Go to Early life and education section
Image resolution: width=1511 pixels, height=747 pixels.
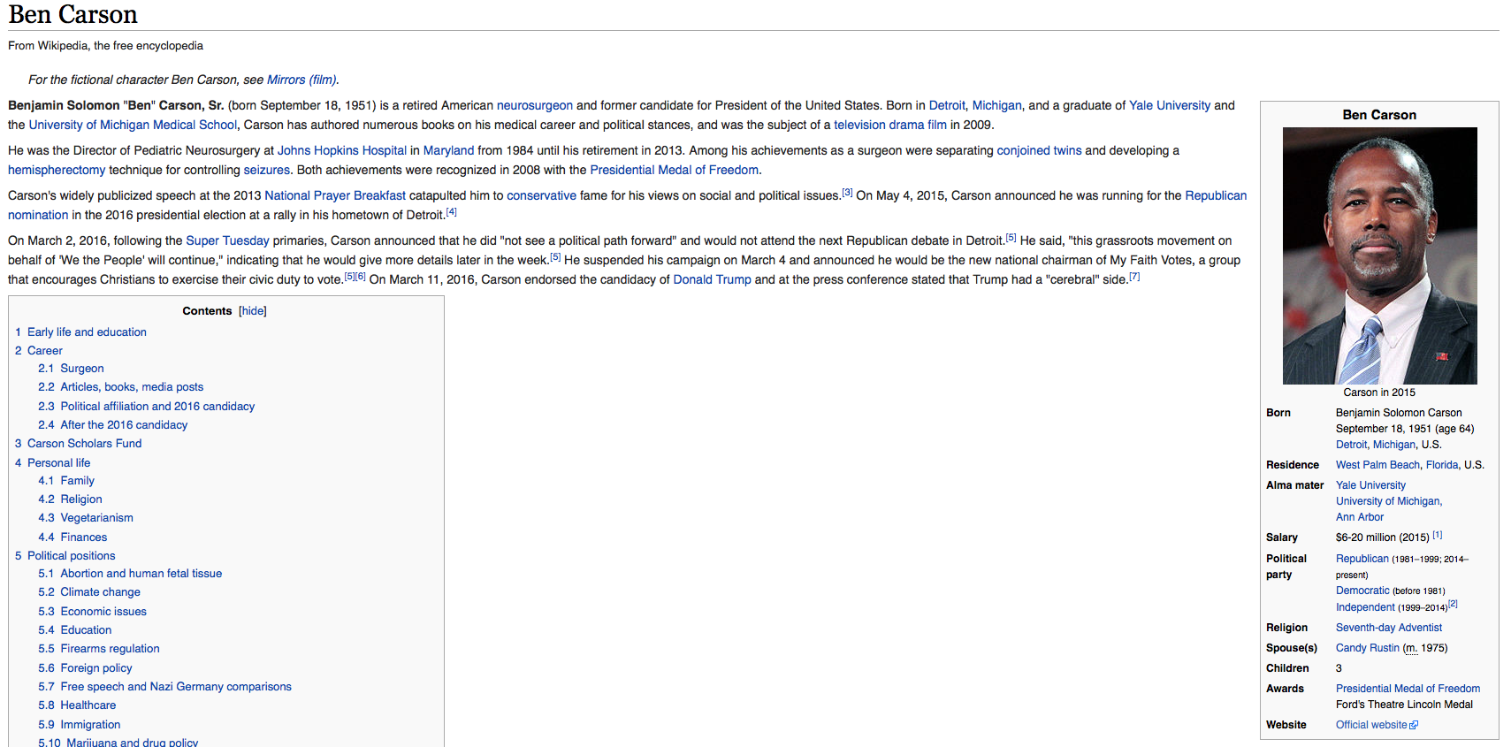coord(87,332)
